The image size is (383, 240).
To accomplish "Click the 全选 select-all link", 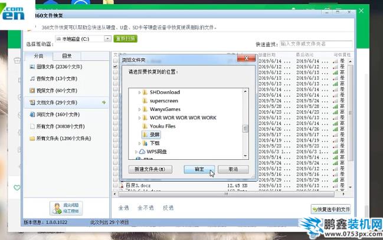I will [x=123, y=208].
